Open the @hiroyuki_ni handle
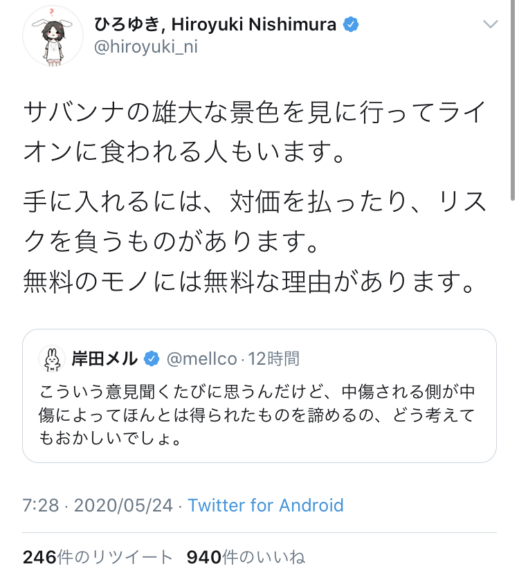The height and width of the screenshot is (571, 519). tap(146, 47)
